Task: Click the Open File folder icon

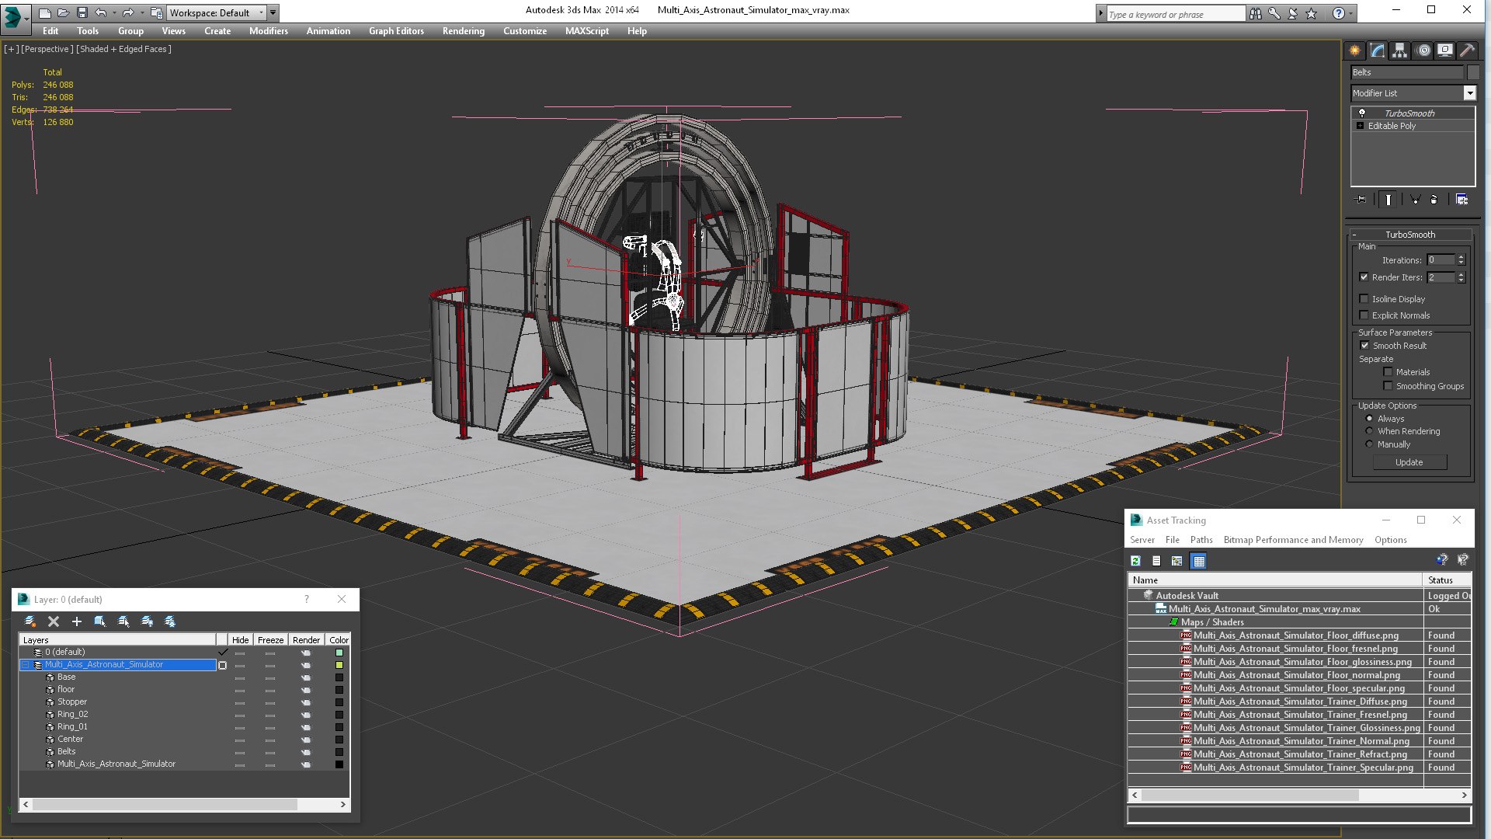Action: tap(64, 12)
